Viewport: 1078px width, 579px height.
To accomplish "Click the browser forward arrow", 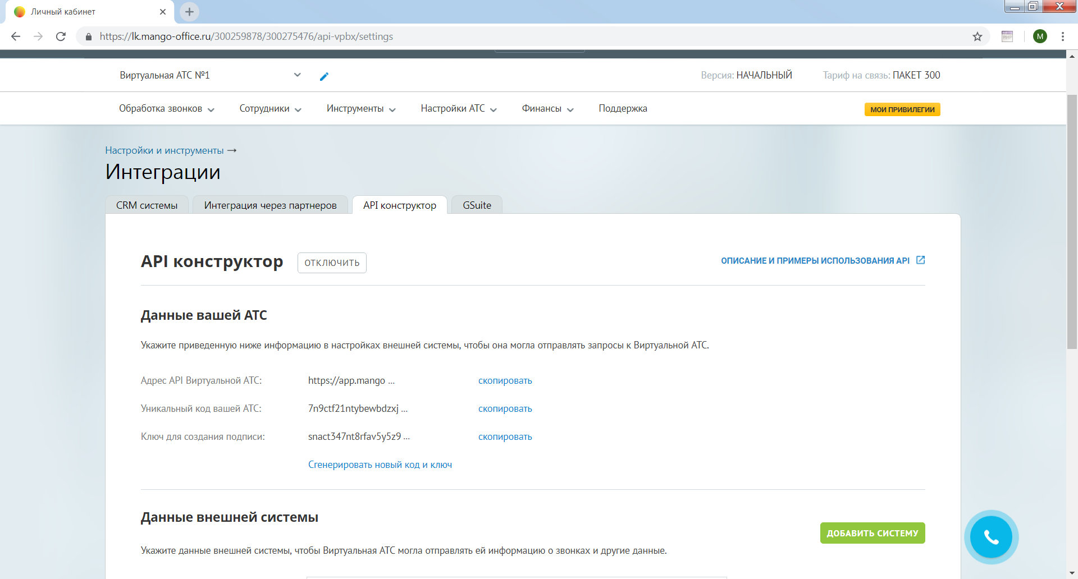I will (38, 36).
